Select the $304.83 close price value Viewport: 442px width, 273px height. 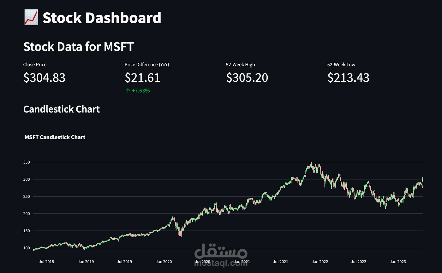44,78
